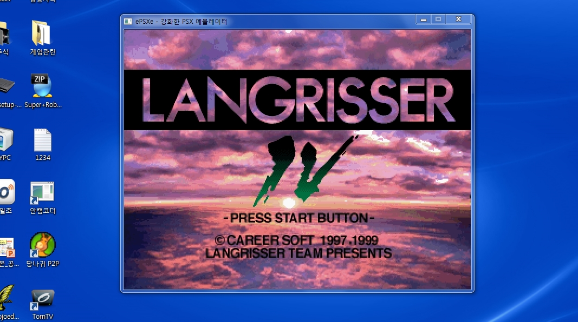
Task: Click the CAREER SOFT copyright text
Action: click(x=297, y=240)
